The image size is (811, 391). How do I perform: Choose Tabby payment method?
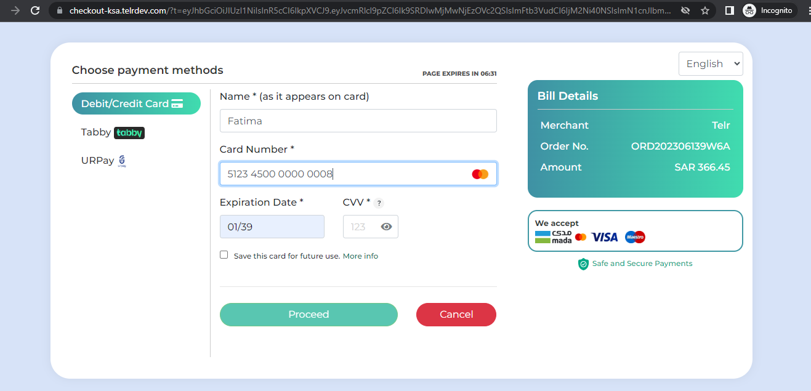112,132
